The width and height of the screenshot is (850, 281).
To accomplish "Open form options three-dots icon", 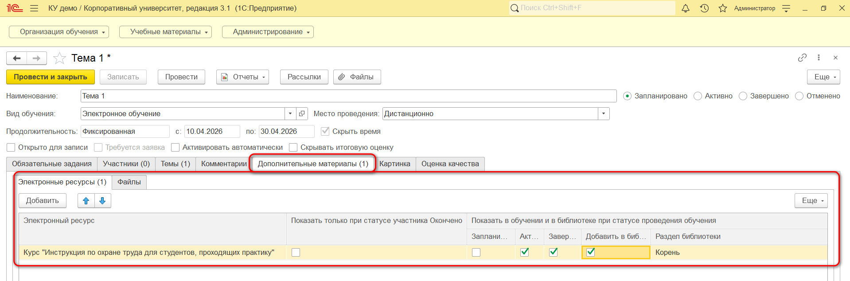I will tap(819, 58).
